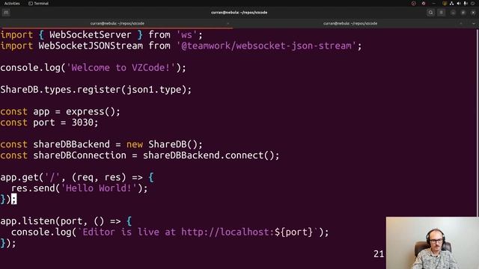
Task: Open the power menu icon in top bar
Action: pos(472,3)
